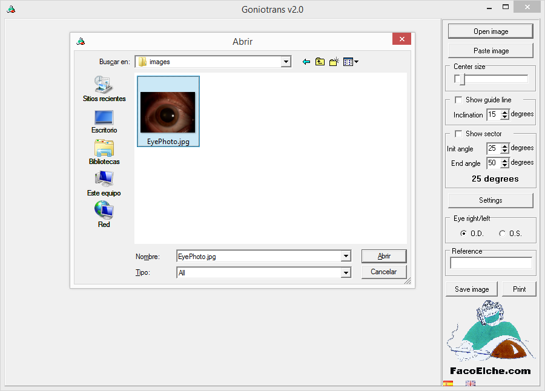Expand the Buscar en folder dropdown
This screenshot has height=391, width=545.
pyautogui.click(x=286, y=62)
